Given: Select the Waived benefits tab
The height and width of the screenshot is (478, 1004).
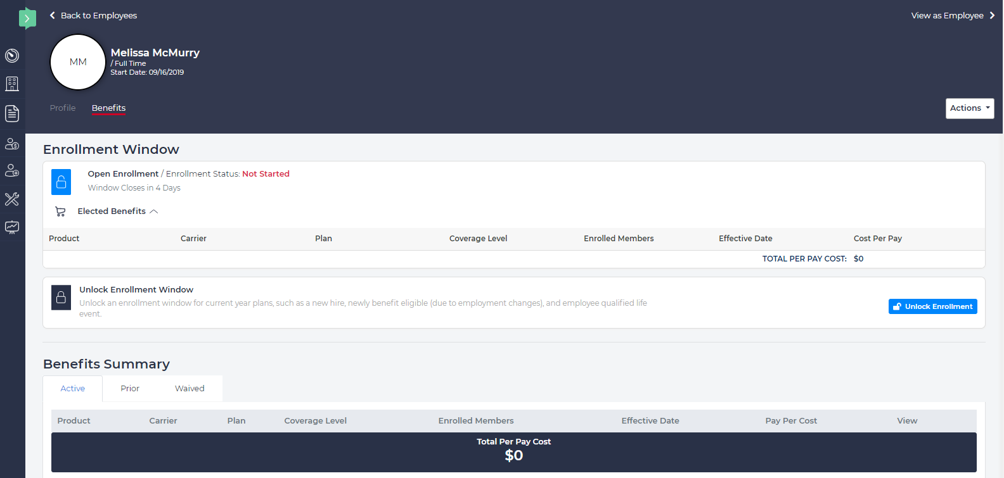Looking at the screenshot, I should pos(190,389).
